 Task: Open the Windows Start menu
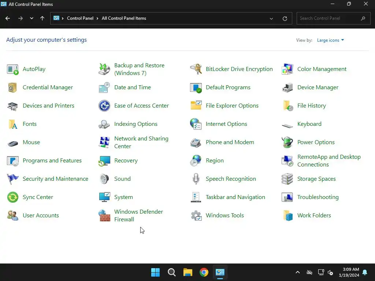[x=155, y=272]
